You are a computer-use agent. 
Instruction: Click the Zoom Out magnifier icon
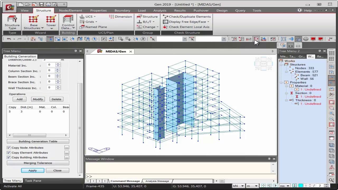332,119
